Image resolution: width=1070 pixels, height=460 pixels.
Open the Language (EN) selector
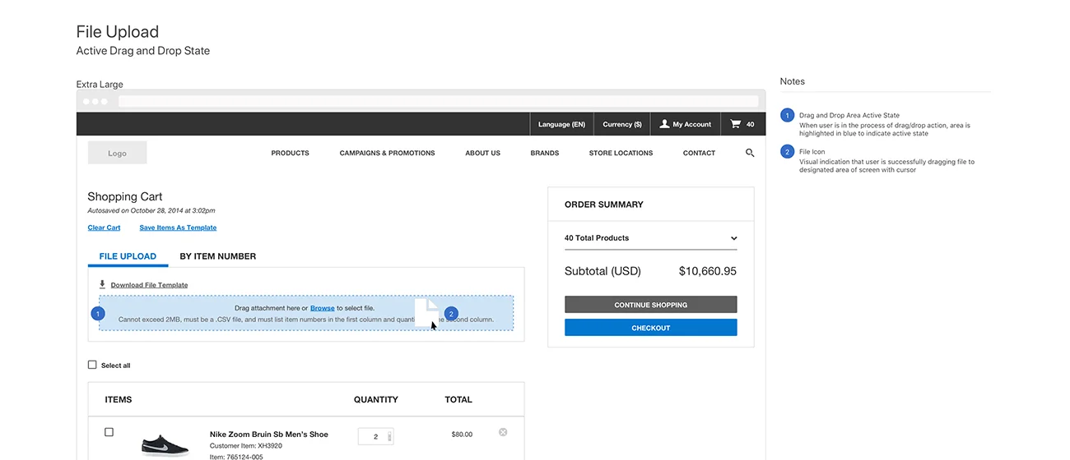tap(561, 124)
